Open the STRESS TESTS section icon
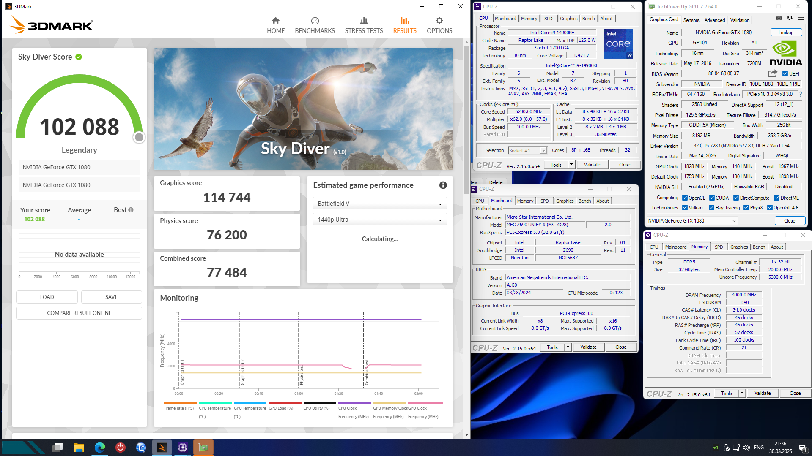 (x=364, y=20)
